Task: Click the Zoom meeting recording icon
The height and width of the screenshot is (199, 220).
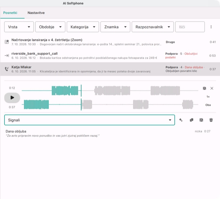Action: [7, 42]
